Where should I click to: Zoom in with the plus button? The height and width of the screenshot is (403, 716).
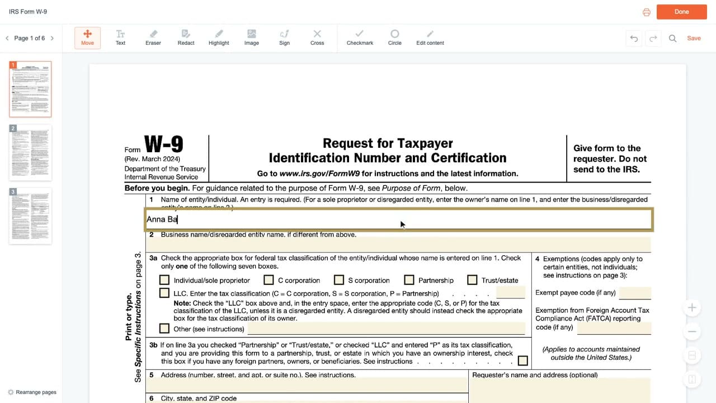pos(692,307)
